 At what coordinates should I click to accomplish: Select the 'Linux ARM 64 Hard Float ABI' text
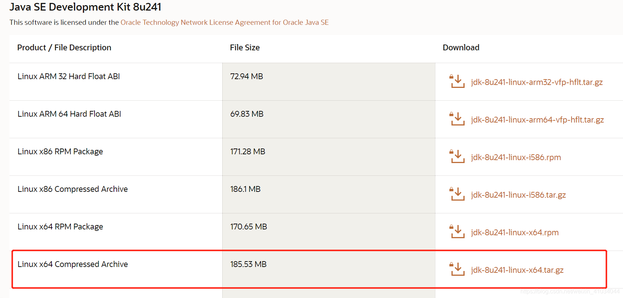pyautogui.click(x=69, y=114)
